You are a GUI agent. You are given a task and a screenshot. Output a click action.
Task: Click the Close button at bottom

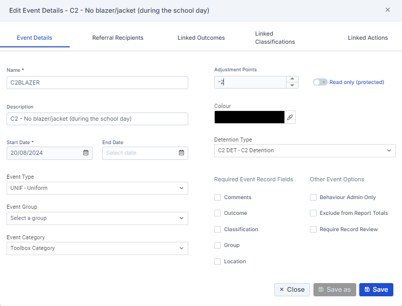click(292, 290)
